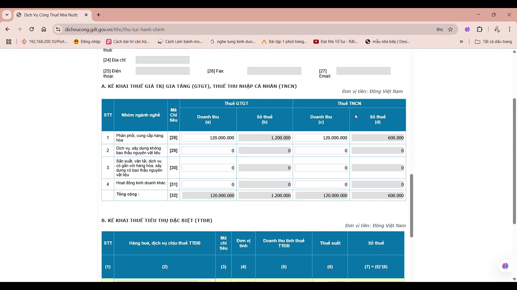Open Cách bài trí căn hộ bookmark
Viewport: 517px width, 290px height.
pyautogui.click(x=128, y=41)
